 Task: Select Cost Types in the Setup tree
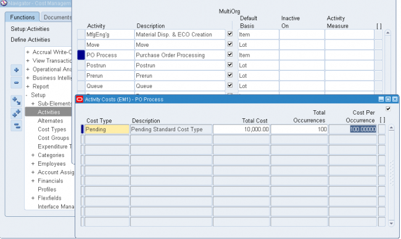point(52,129)
